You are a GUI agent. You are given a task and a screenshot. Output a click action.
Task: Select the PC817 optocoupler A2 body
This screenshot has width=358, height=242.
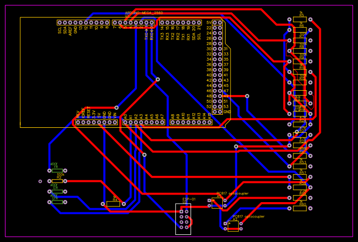(233, 226)
